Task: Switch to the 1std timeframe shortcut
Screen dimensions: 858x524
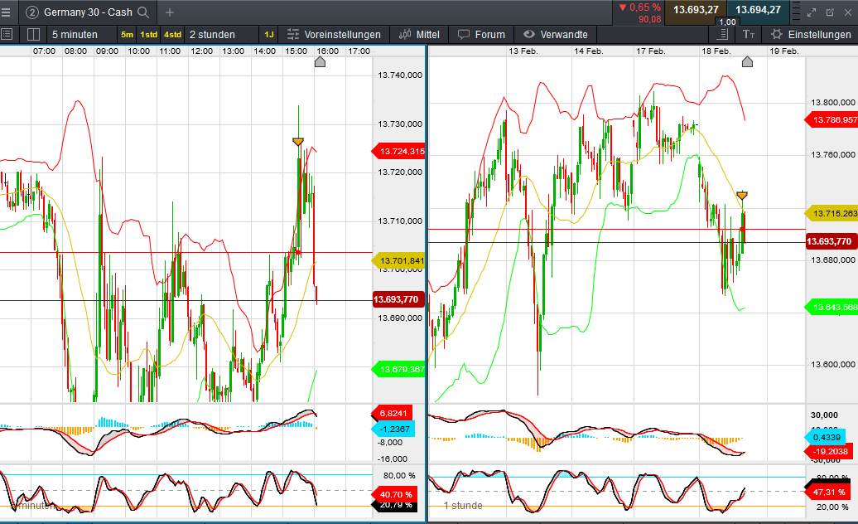Action: tap(149, 35)
